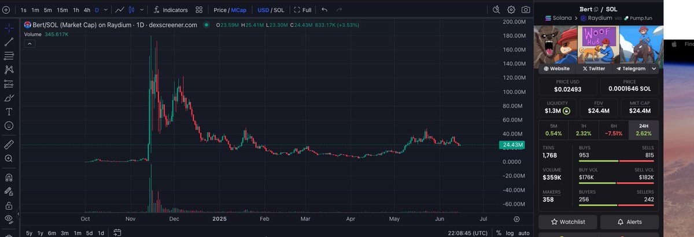
Task: Open the layout templates grid icon
Action: pyautogui.click(x=199, y=10)
